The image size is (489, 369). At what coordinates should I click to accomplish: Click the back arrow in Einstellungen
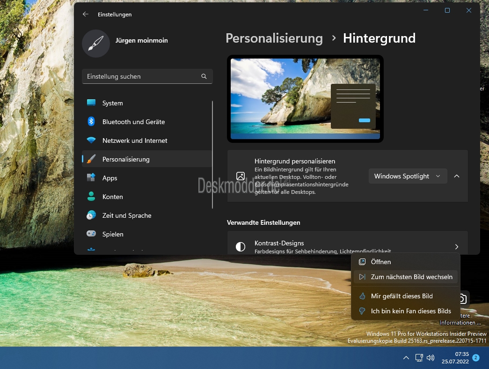[x=86, y=14]
